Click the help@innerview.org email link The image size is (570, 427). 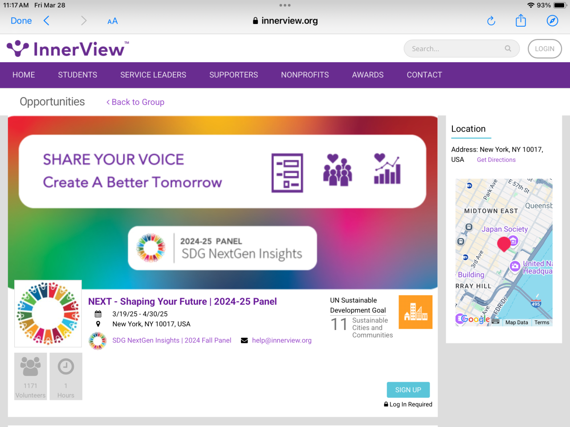click(x=282, y=340)
